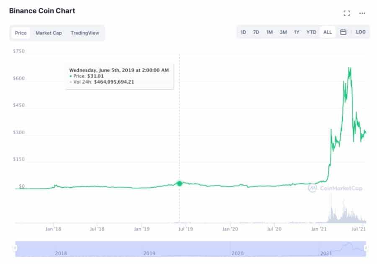
Task: Expand the 1M period selector
Action: (x=269, y=32)
